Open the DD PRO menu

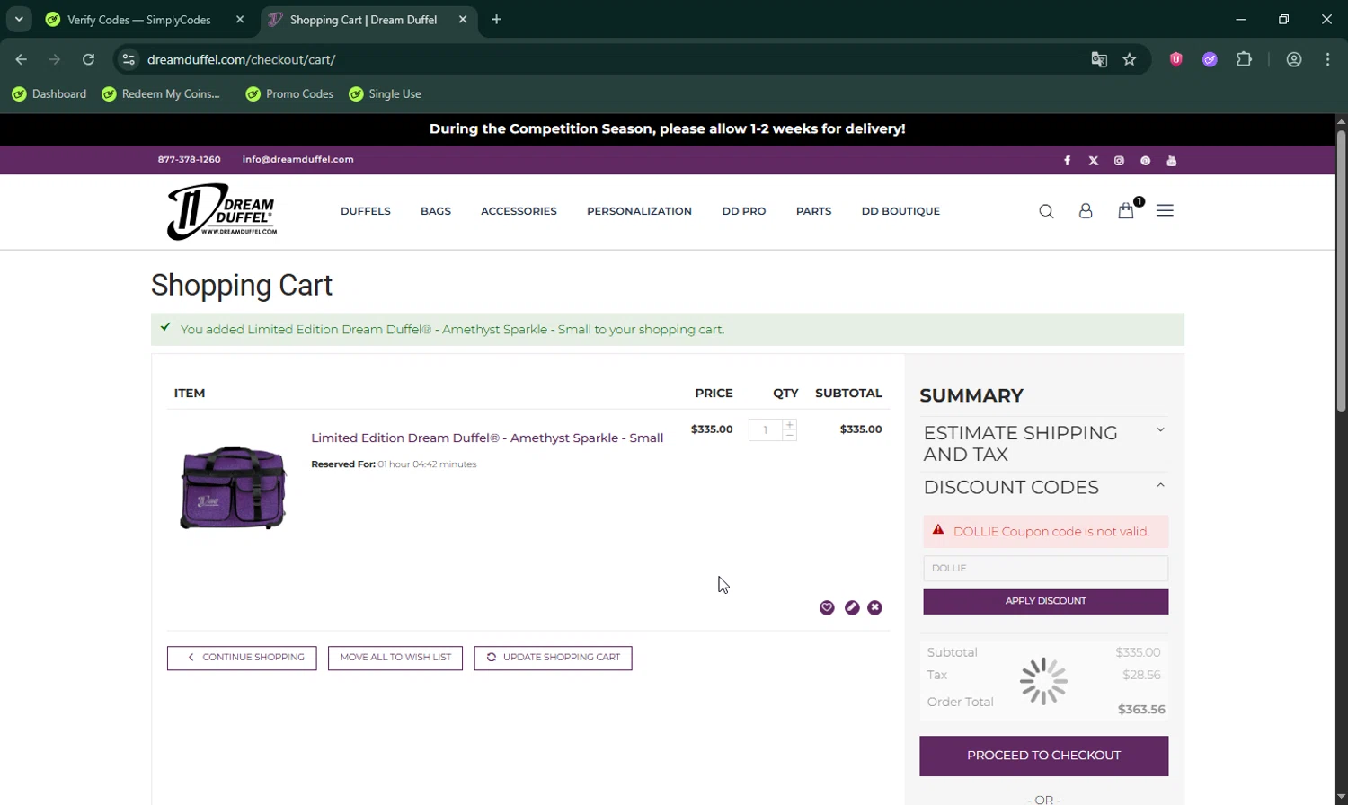[x=744, y=211]
